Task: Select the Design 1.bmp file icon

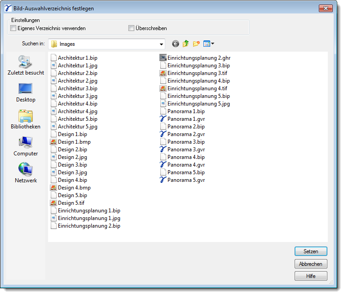Action: 53,142
